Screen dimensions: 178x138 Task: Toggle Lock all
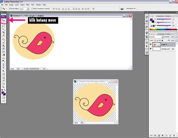tap(162, 40)
